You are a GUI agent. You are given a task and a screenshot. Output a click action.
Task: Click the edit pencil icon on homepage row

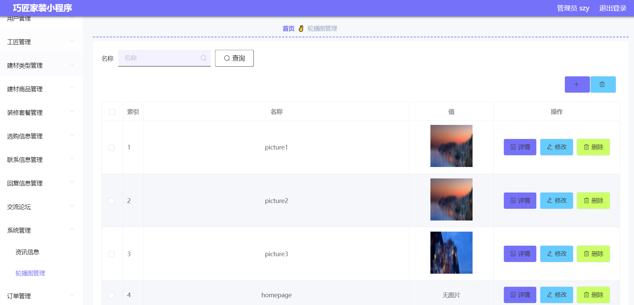pos(549,295)
